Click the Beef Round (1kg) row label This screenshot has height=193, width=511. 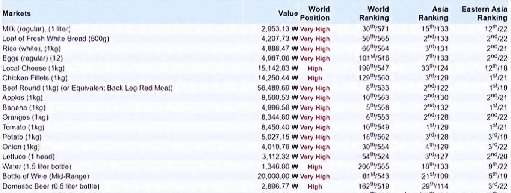87,88
